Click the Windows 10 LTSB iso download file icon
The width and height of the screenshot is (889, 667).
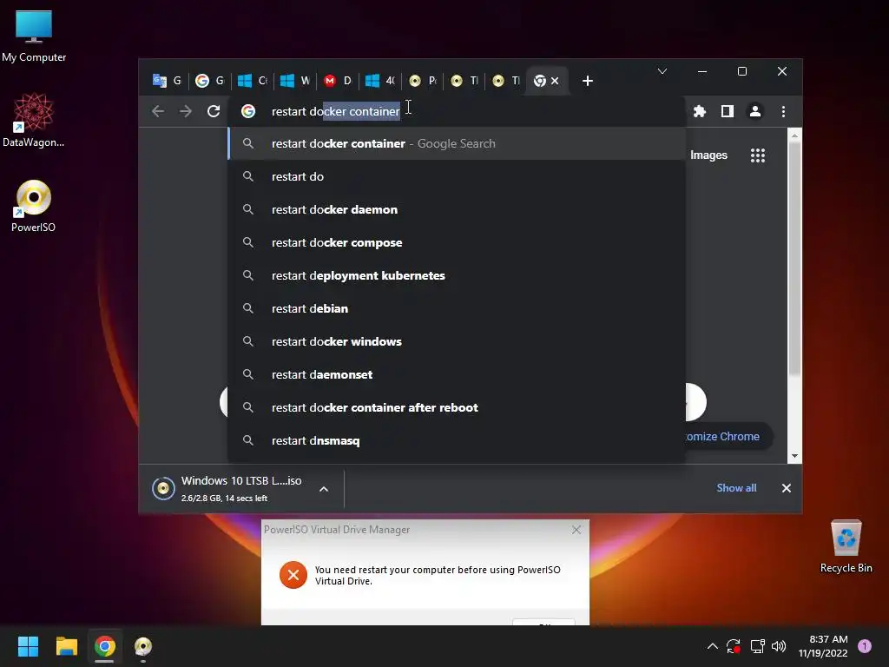[163, 488]
